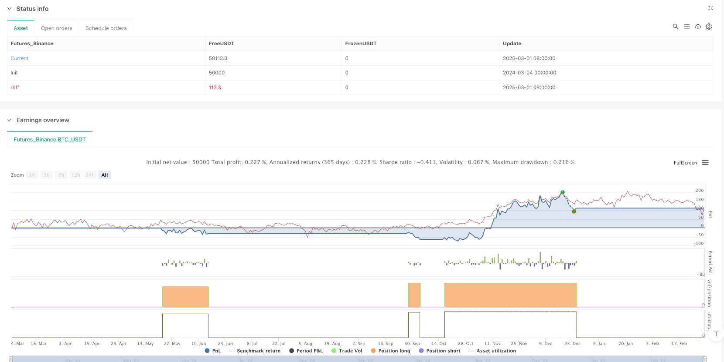Click the search magnifier icon
This screenshot has width=724, height=362.
point(675,27)
